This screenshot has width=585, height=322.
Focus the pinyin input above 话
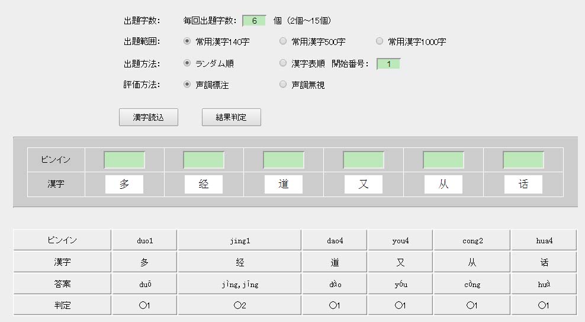click(x=523, y=160)
